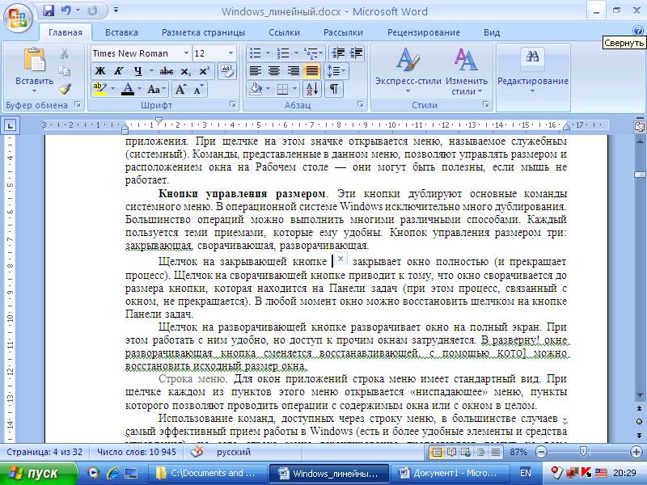This screenshot has height=485, width=647.
Task: Click zoom in plus button
Action: (x=636, y=452)
